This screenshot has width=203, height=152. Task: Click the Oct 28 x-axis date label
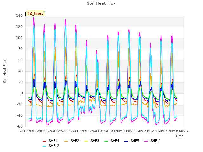tap(78, 131)
